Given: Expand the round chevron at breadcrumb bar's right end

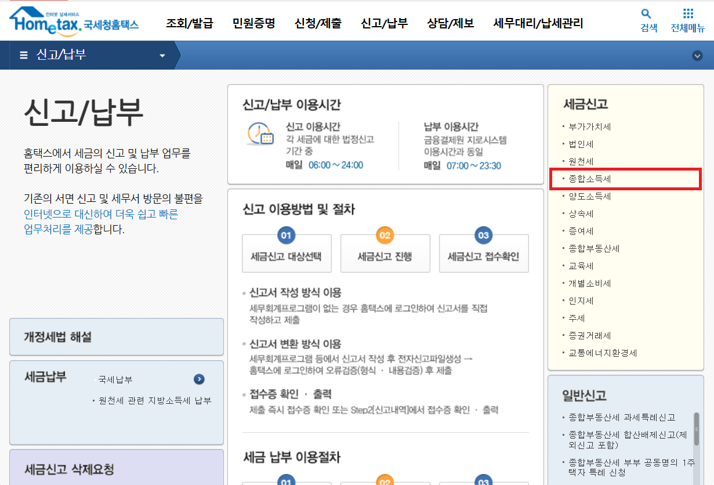Looking at the screenshot, I should 697,56.
